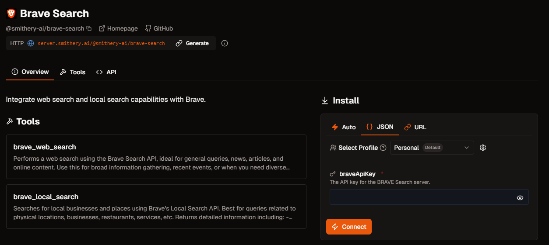
Task: Toggle API key visibility eye icon
Action: click(x=520, y=197)
